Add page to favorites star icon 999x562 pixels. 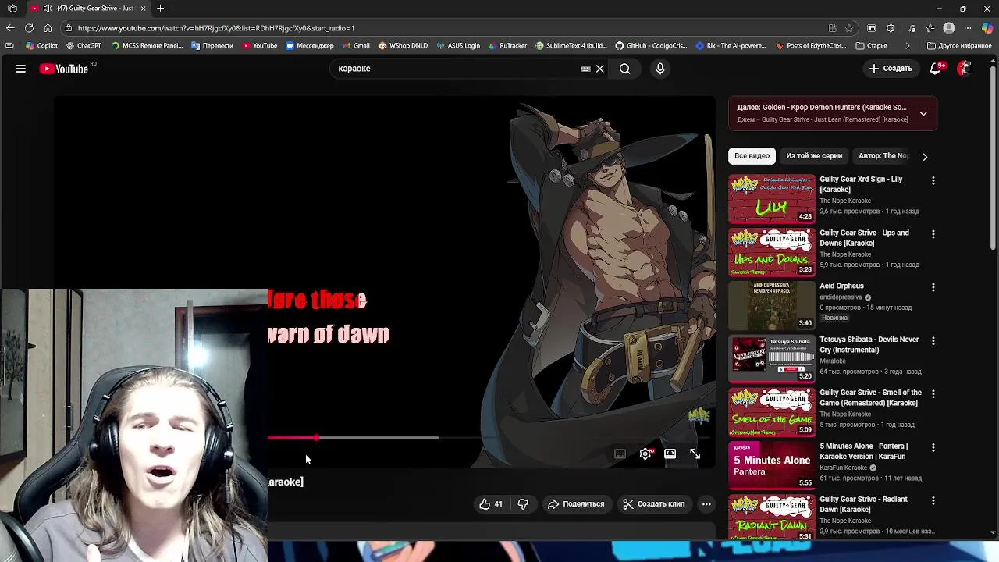point(849,28)
